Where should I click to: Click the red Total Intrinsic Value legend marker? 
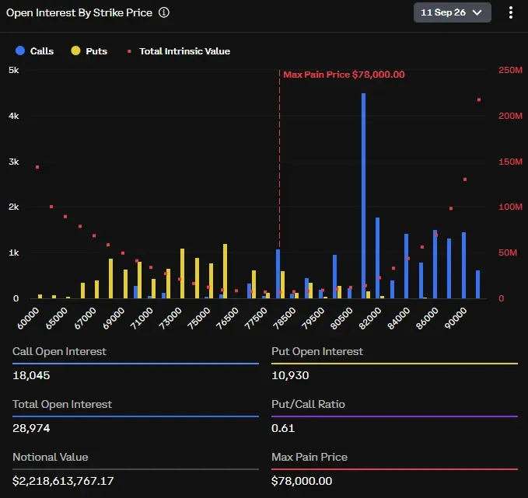[129, 51]
